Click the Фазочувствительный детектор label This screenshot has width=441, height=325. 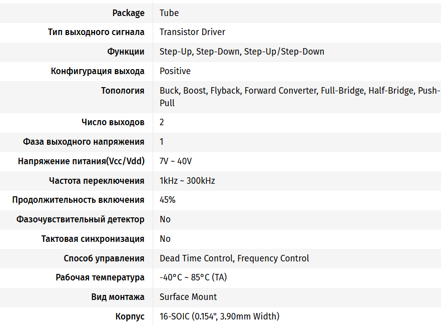[80, 219]
